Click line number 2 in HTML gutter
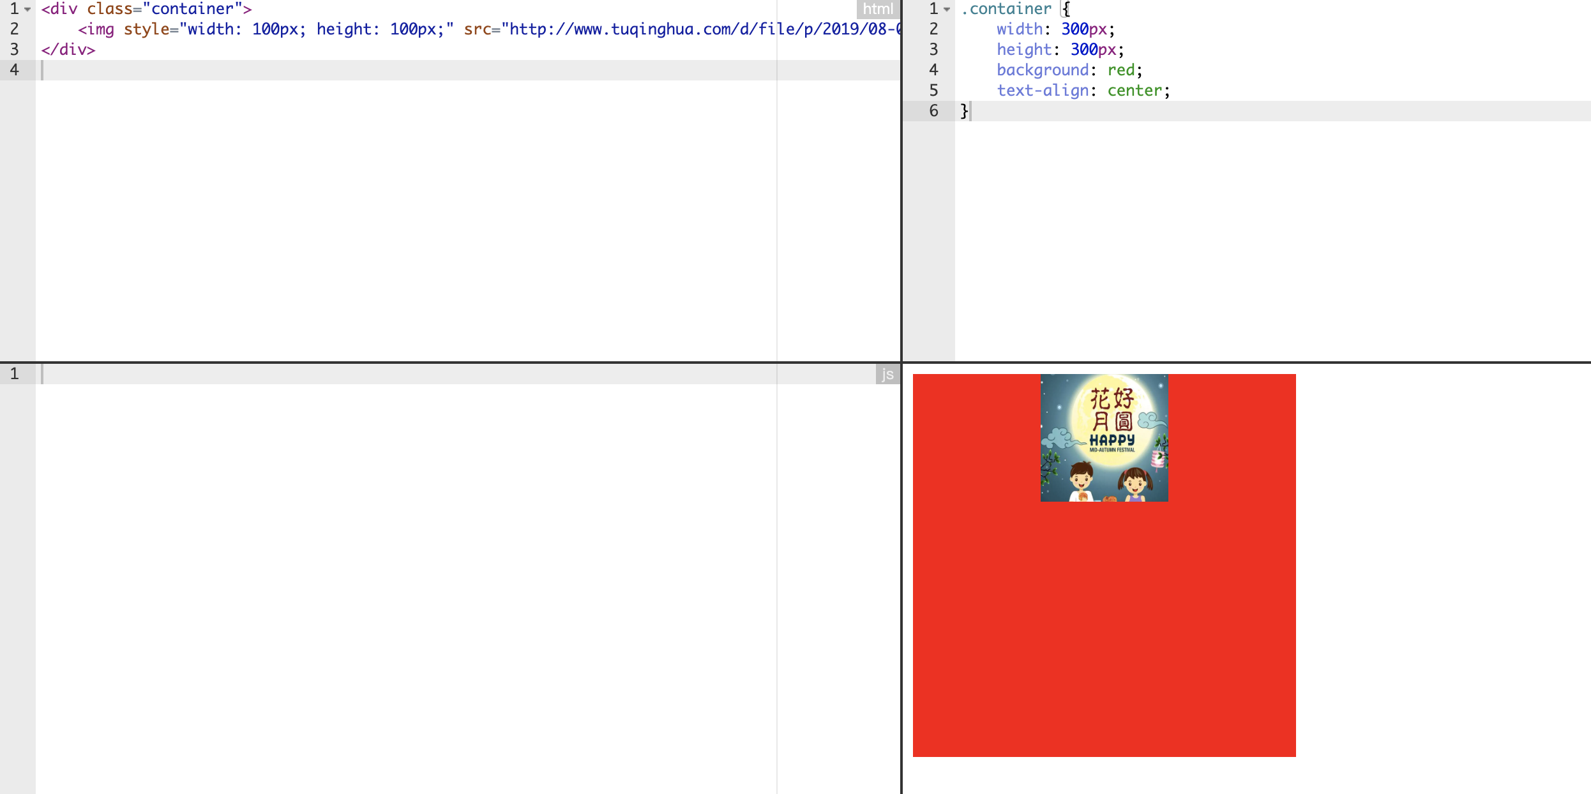 [15, 29]
